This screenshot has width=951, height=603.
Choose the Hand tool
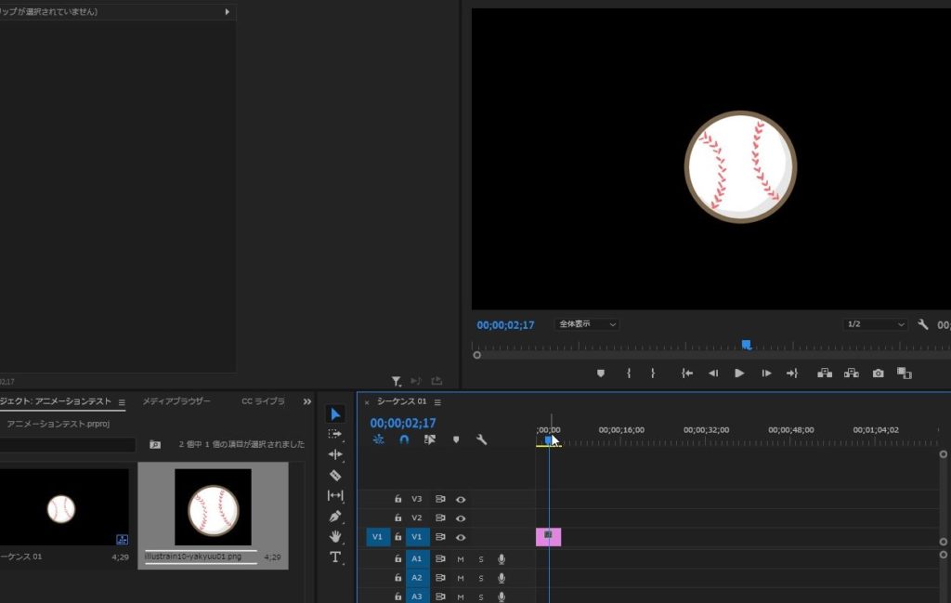(335, 536)
